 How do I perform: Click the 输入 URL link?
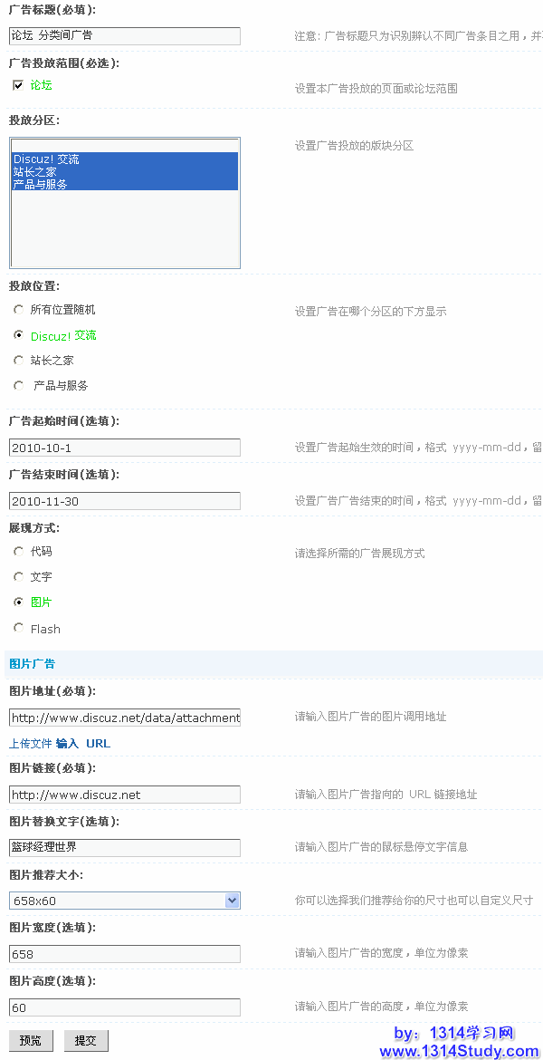click(83, 744)
